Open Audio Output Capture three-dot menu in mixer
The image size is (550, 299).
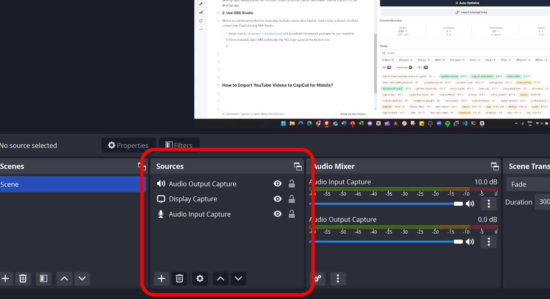[489, 241]
